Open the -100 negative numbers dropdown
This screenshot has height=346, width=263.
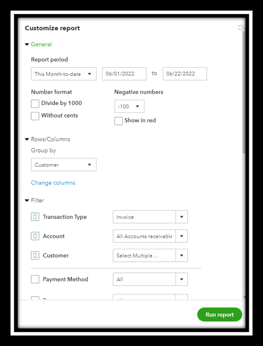[x=129, y=106]
